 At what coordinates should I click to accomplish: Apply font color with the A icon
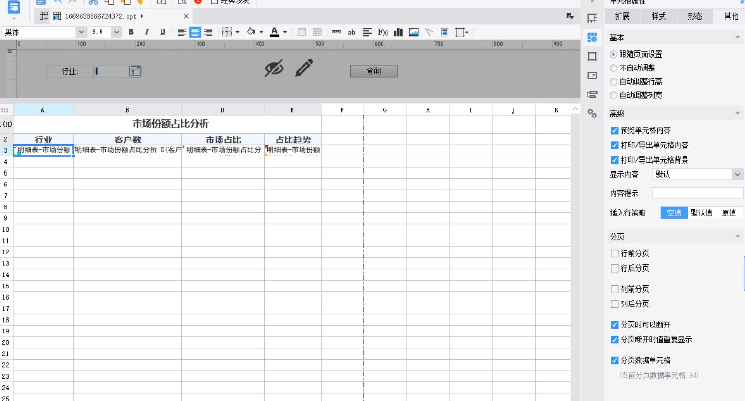(274, 32)
